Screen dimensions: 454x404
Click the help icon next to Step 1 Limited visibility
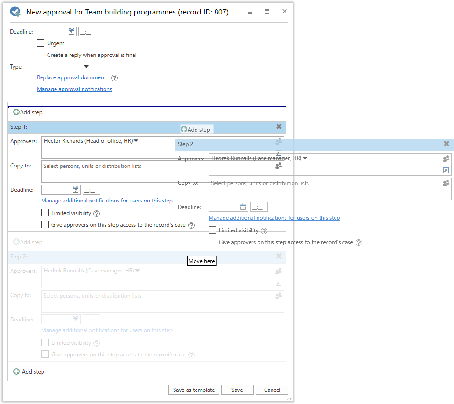pyautogui.click(x=97, y=214)
